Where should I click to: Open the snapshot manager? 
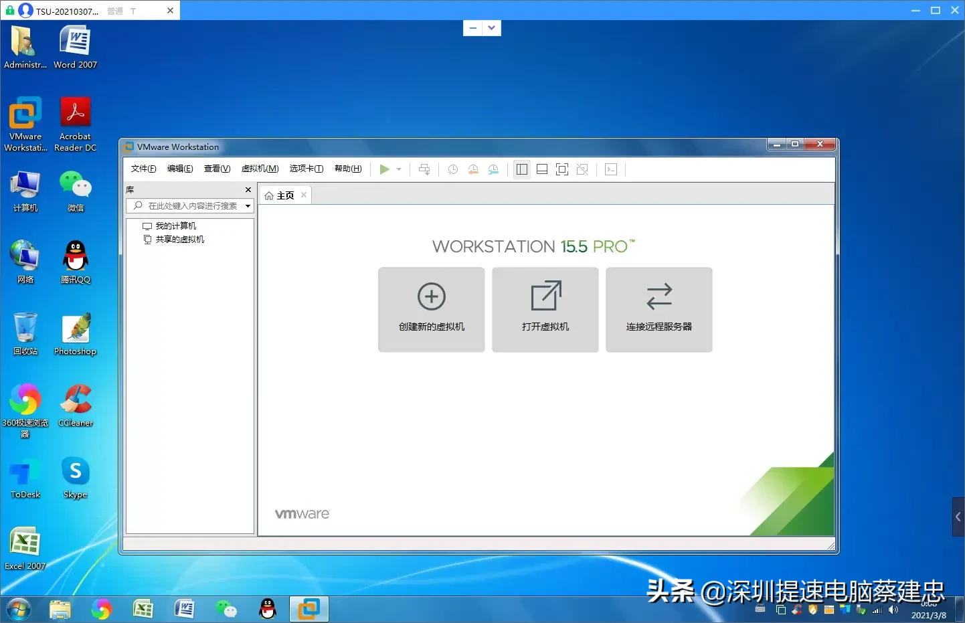[493, 169]
